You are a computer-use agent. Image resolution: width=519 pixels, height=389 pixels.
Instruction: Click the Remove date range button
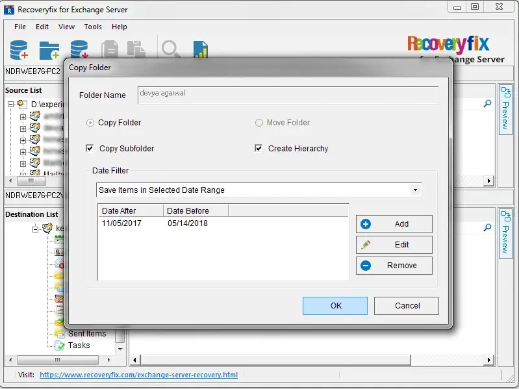pos(394,266)
